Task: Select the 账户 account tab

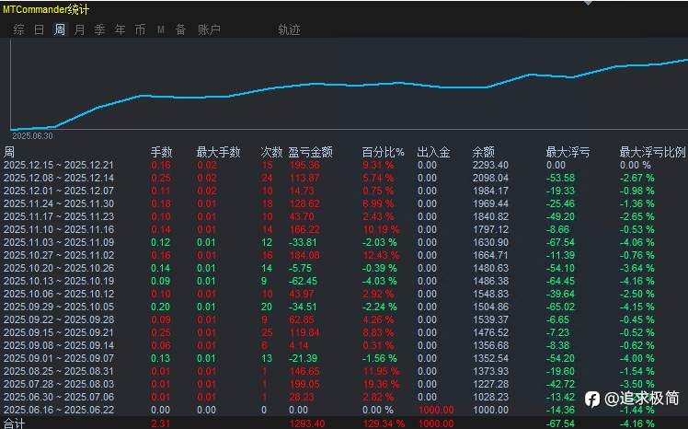Action: (x=209, y=29)
